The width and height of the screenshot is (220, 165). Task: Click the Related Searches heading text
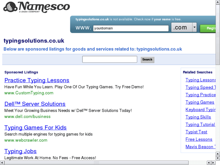pyautogui.click(x=198, y=72)
